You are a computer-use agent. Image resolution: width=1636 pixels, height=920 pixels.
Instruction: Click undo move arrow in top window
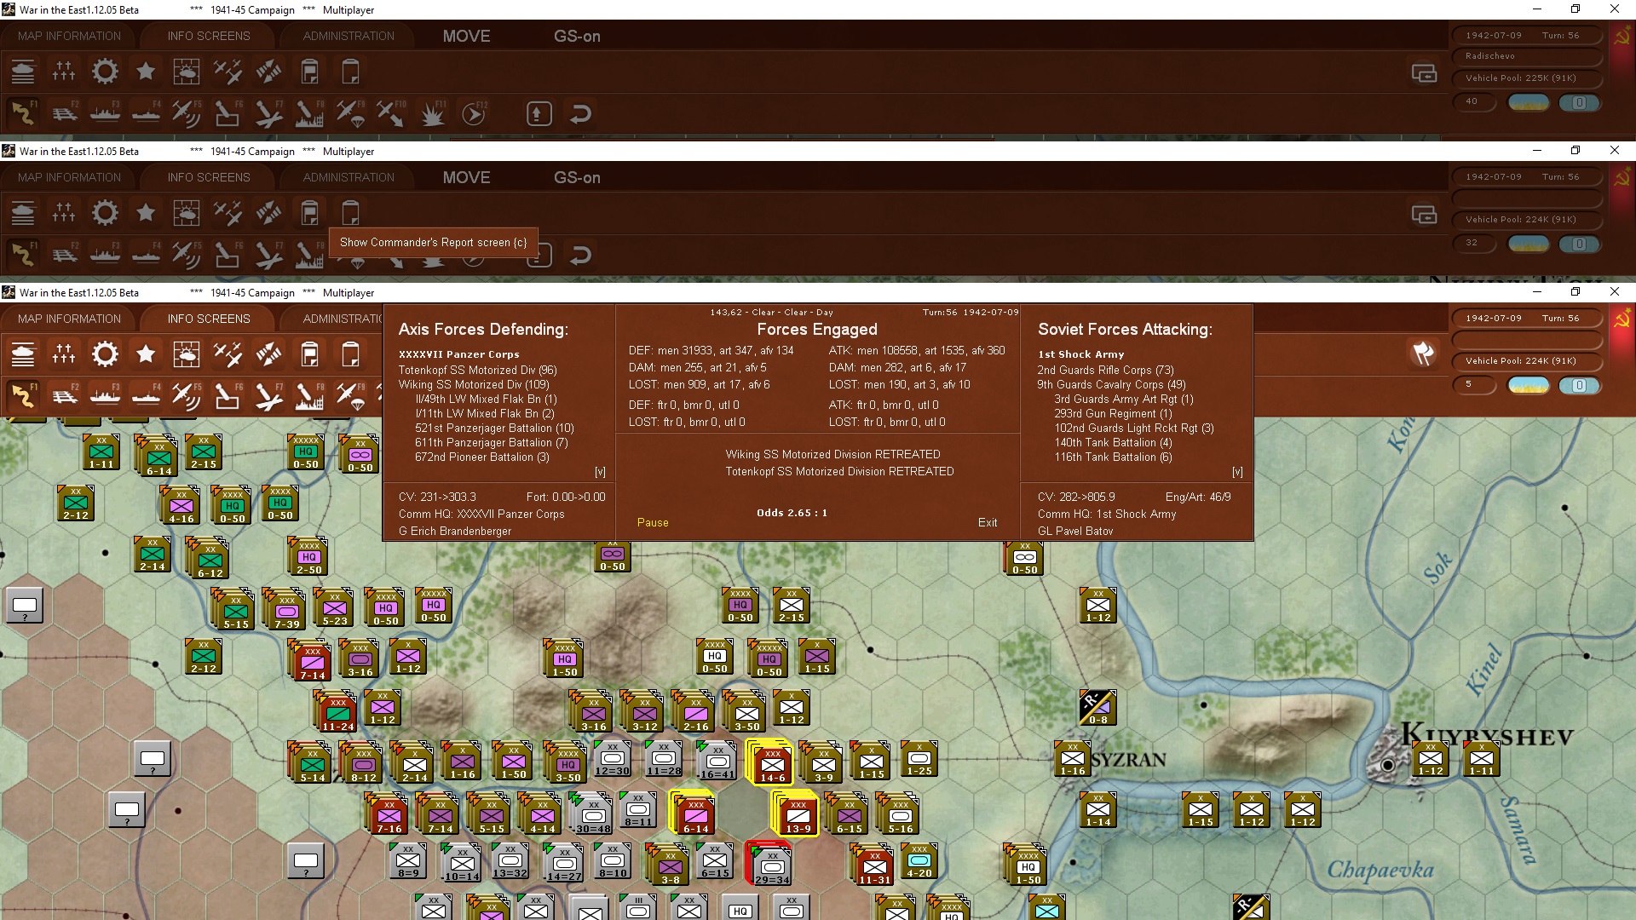(580, 113)
